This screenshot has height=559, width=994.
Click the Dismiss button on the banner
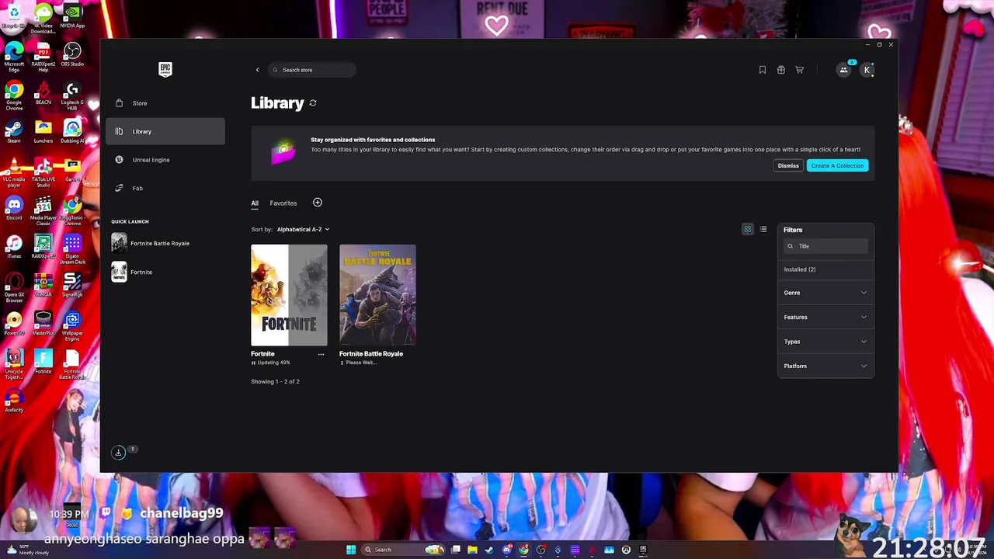click(x=788, y=165)
